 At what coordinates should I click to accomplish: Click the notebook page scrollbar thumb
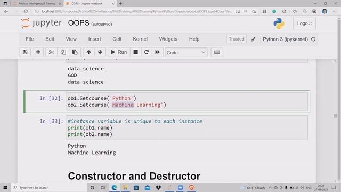[335, 116]
